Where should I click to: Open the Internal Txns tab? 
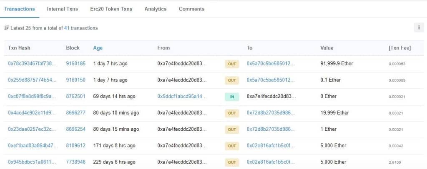pyautogui.click(x=63, y=9)
